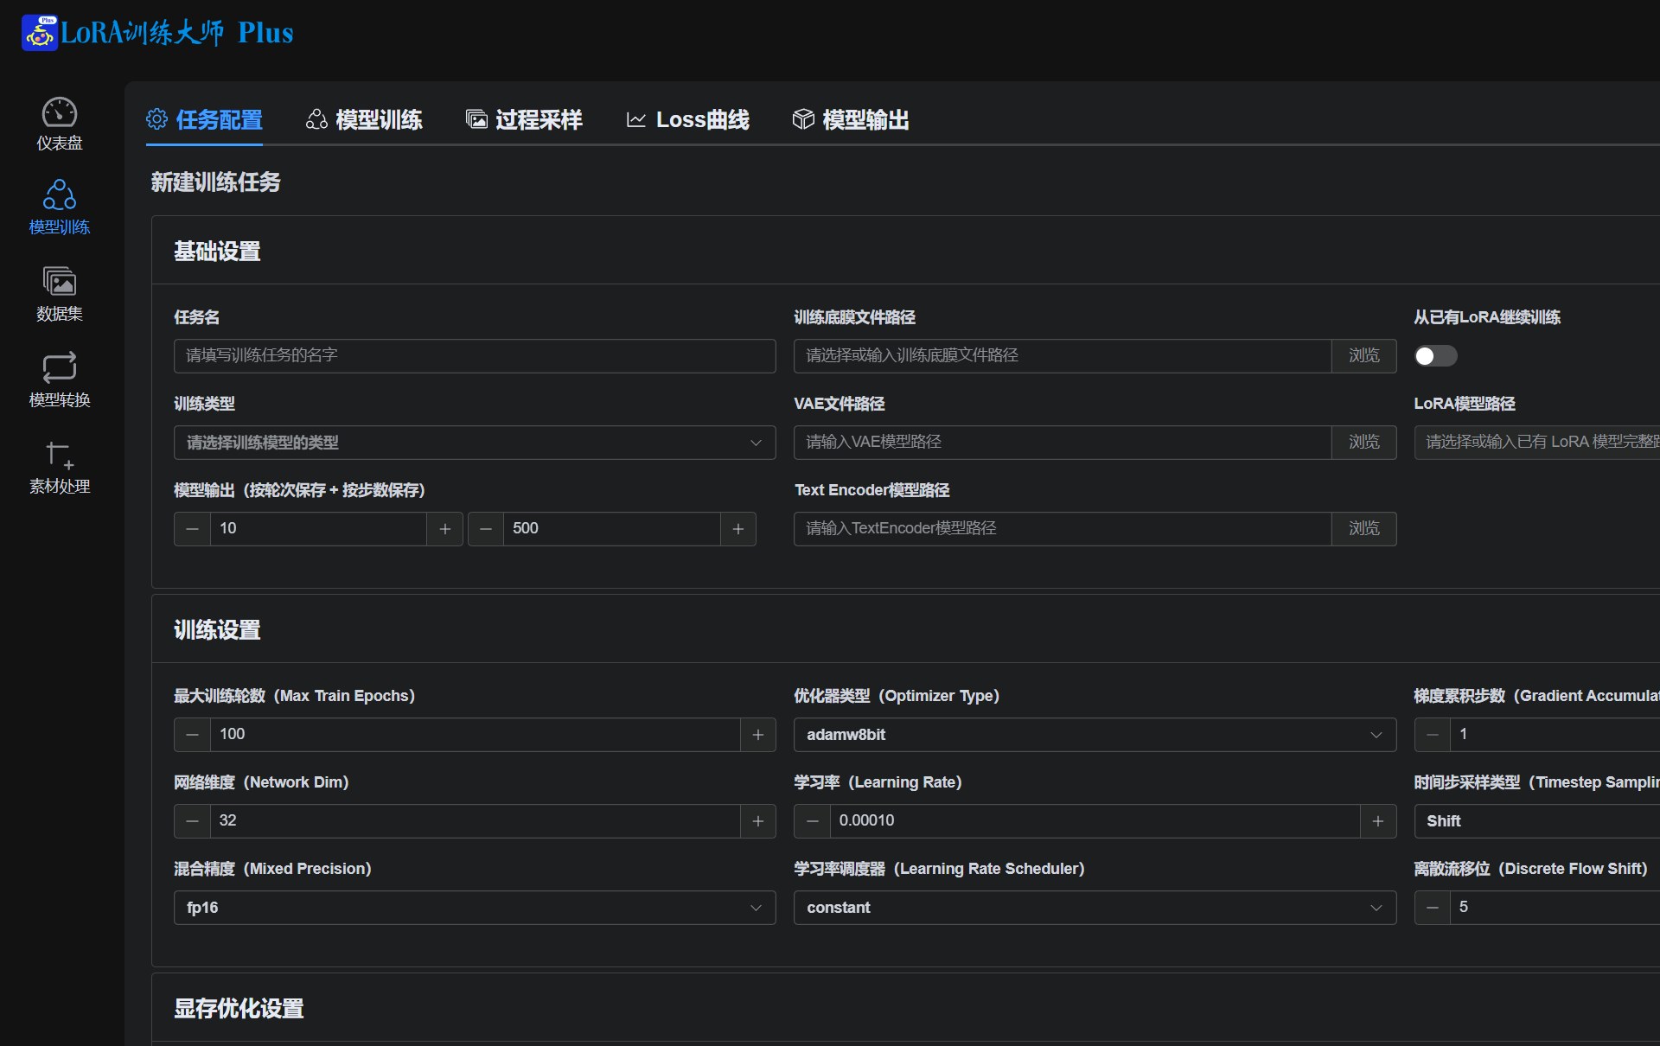
Task: Browse for 训练底膜文件路径
Action: click(x=1364, y=356)
